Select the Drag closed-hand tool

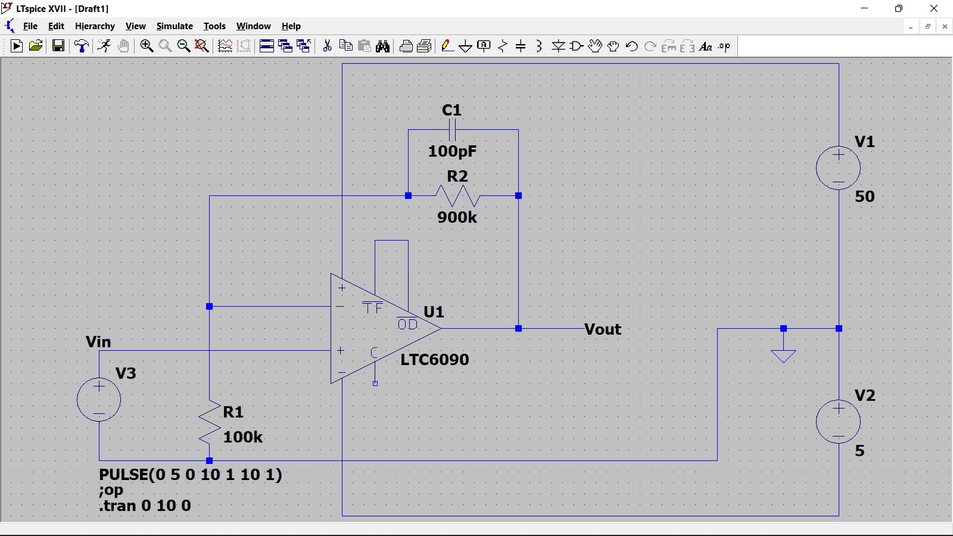[613, 46]
